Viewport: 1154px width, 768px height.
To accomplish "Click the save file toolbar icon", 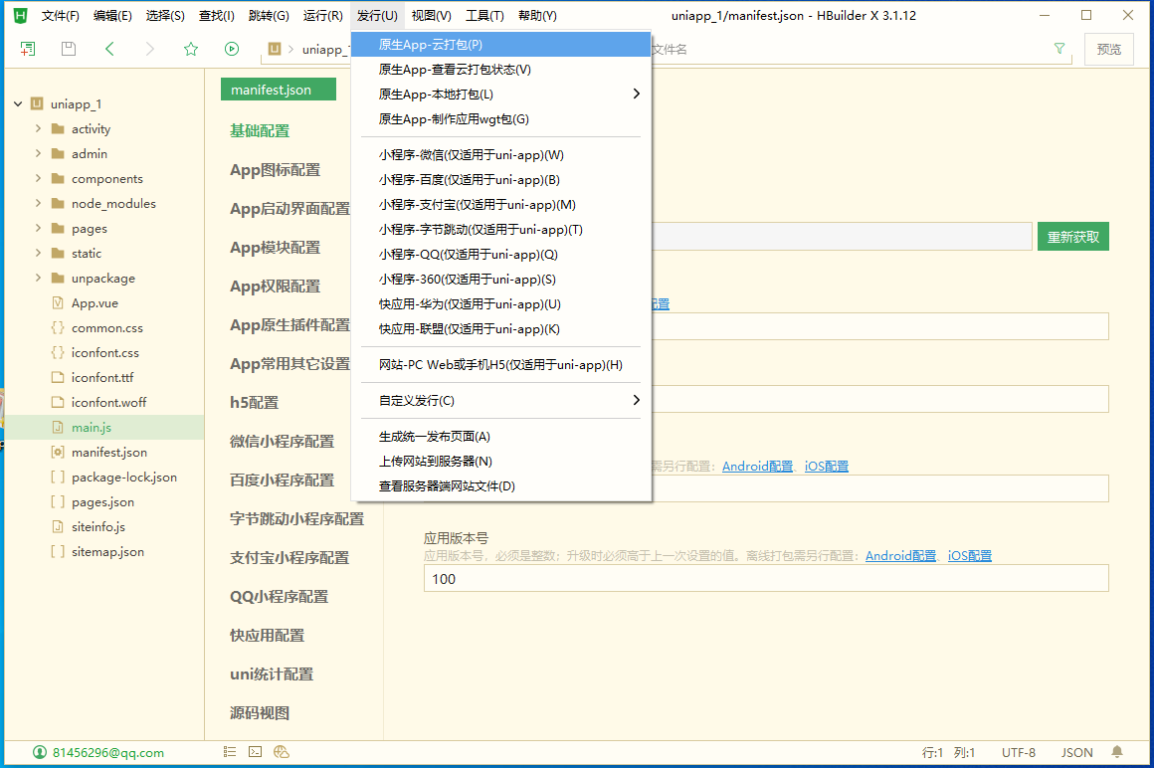I will pos(69,49).
